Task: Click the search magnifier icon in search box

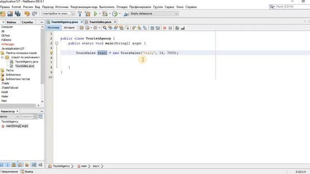Action: point(272,7)
